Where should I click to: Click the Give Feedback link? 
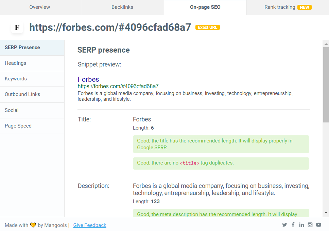(x=90, y=225)
